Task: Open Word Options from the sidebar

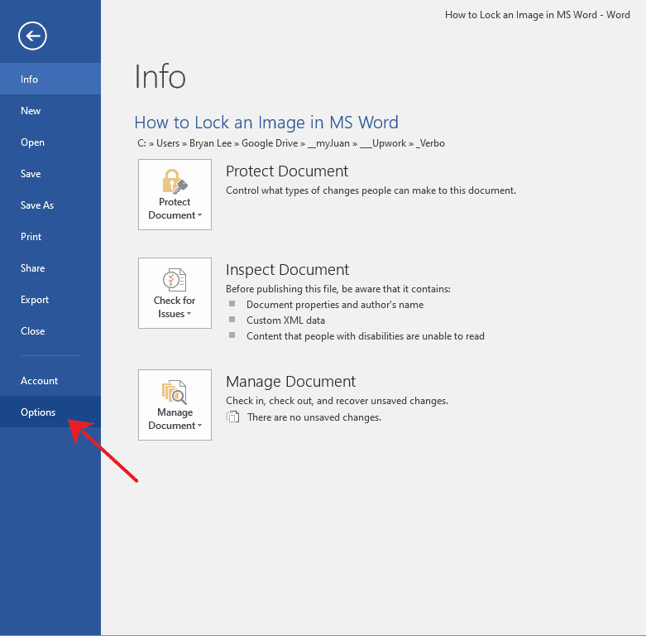Action: 50,412
